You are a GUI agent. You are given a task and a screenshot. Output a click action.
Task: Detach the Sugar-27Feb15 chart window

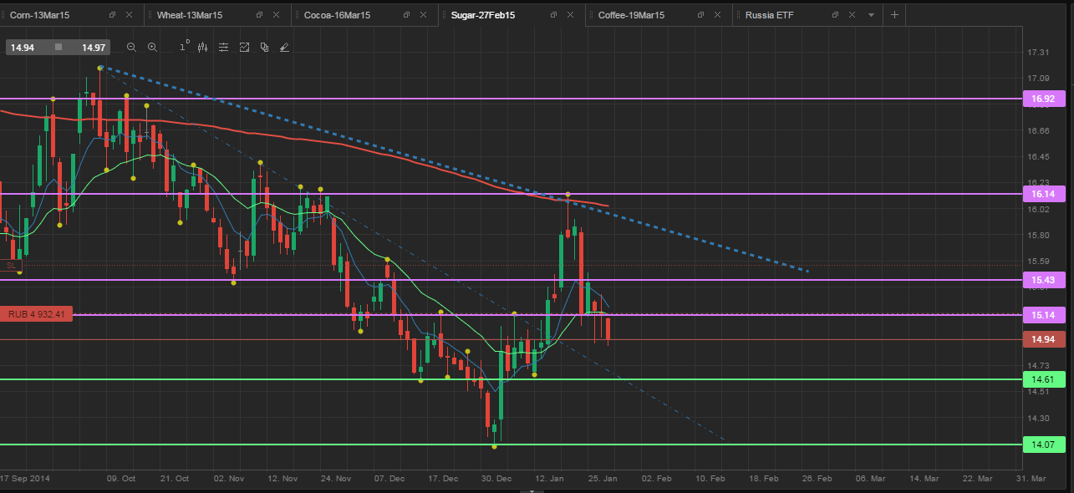tap(553, 15)
